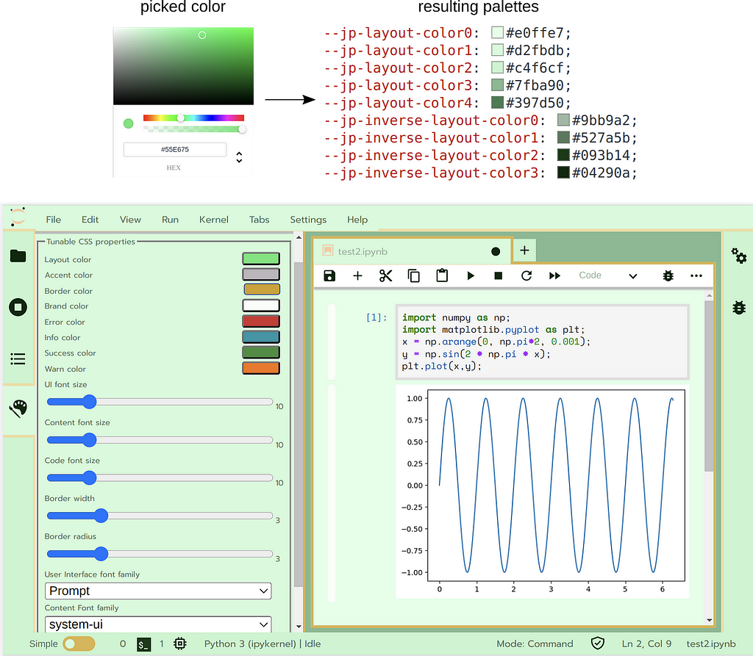753x656 pixels.
Task: Run the selected cell
Action: pos(470,275)
